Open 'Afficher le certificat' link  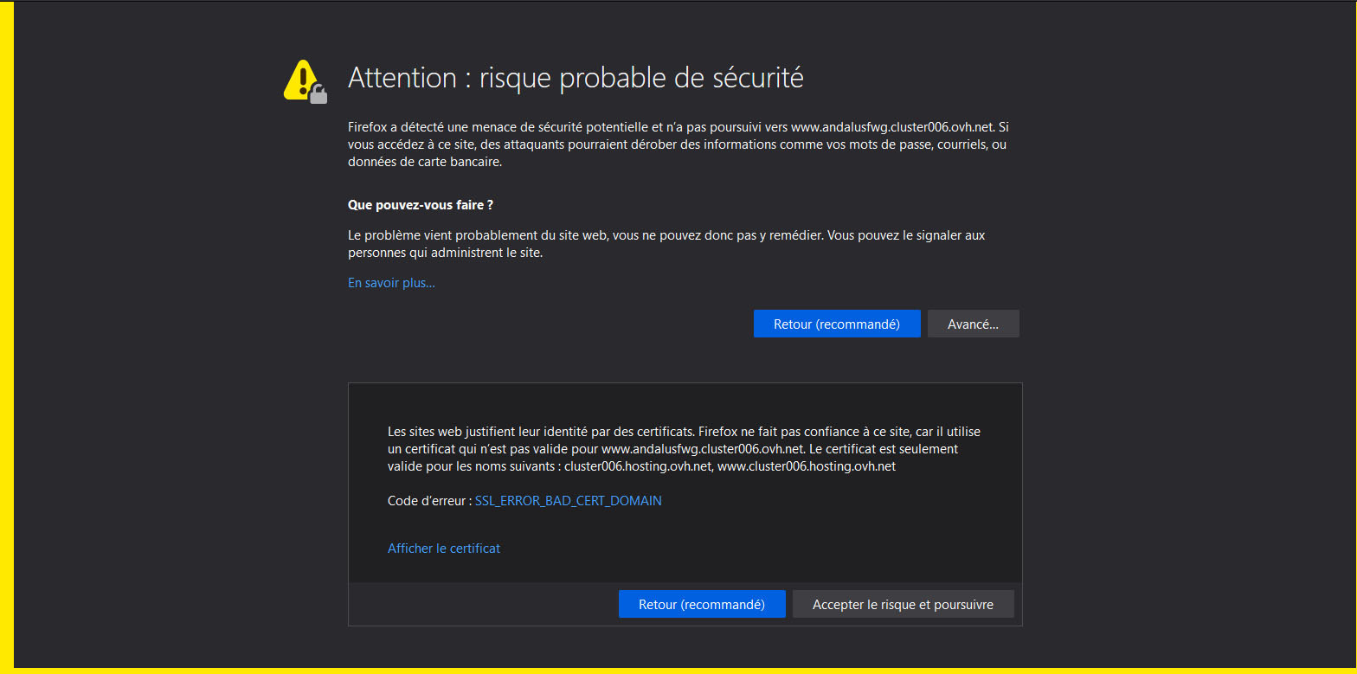tap(443, 549)
